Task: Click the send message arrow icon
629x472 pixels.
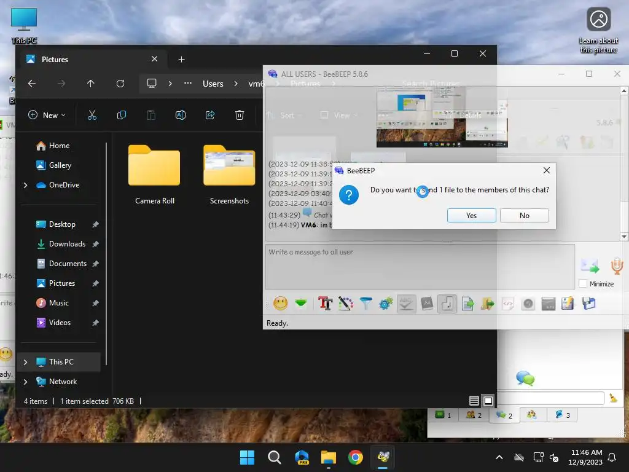Action: pos(589,266)
